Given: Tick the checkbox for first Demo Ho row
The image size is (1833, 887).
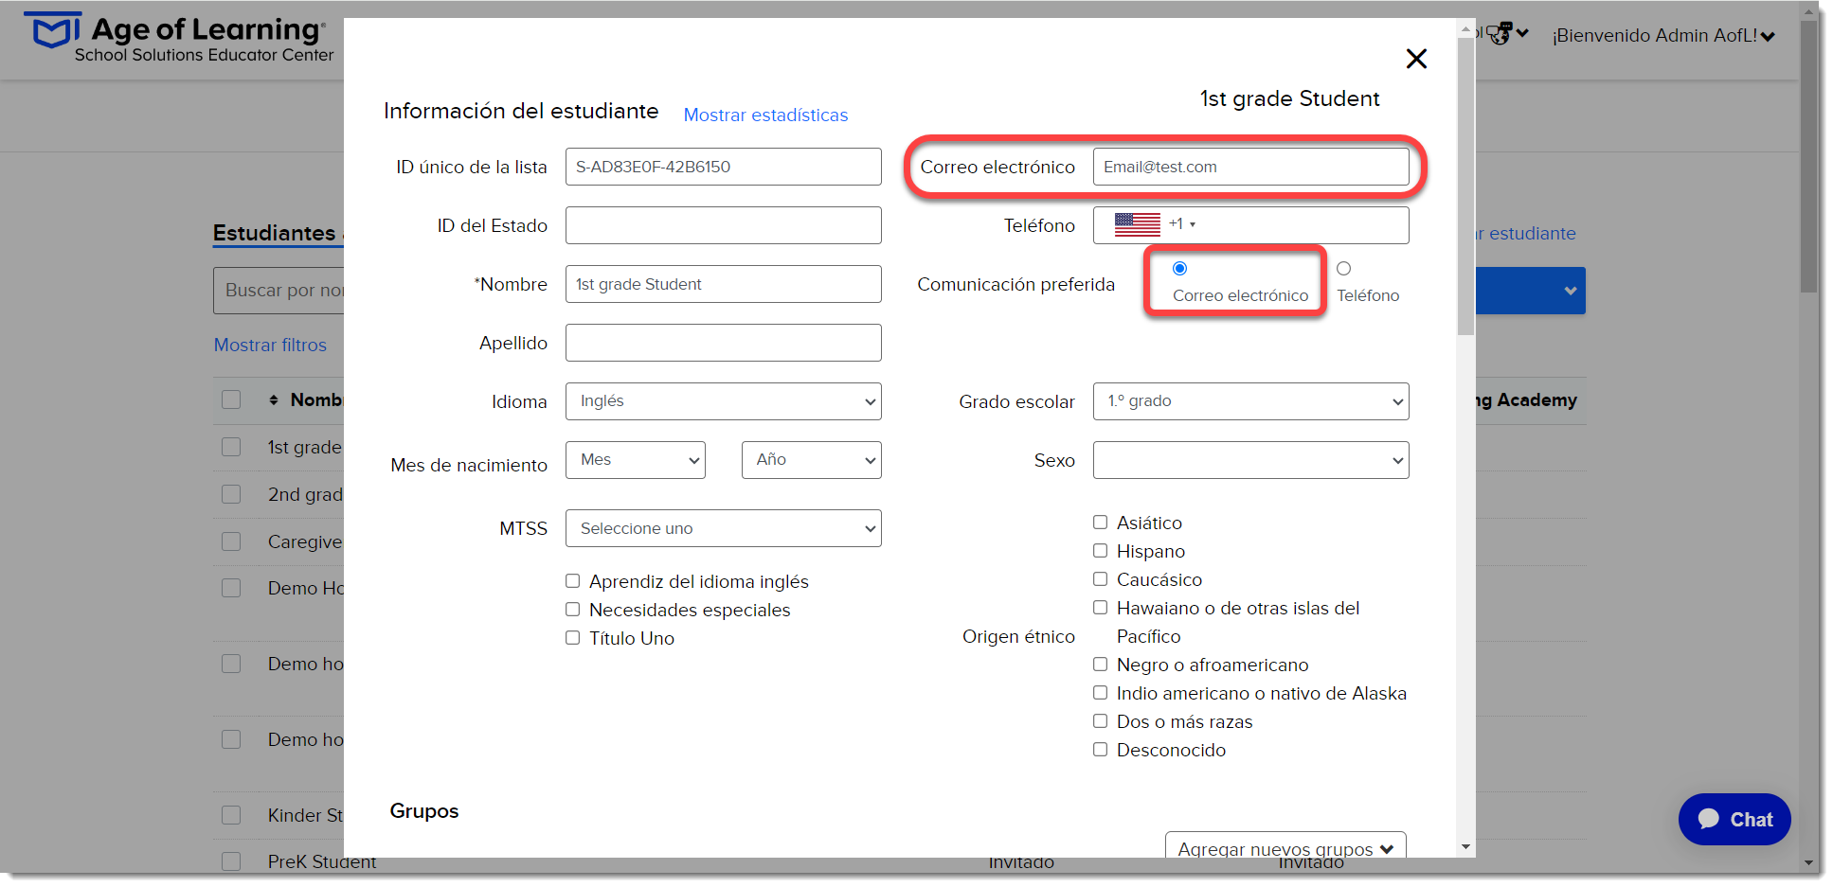Looking at the screenshot, I should (x=231, y=588).
